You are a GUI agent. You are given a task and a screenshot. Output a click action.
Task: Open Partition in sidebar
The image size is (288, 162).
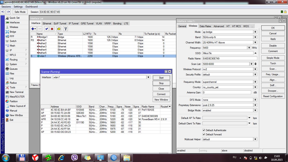point(14,102)
